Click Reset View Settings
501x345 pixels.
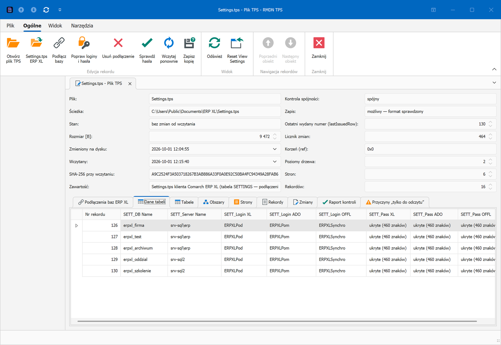pyautogui.click(x=237, y=50)
